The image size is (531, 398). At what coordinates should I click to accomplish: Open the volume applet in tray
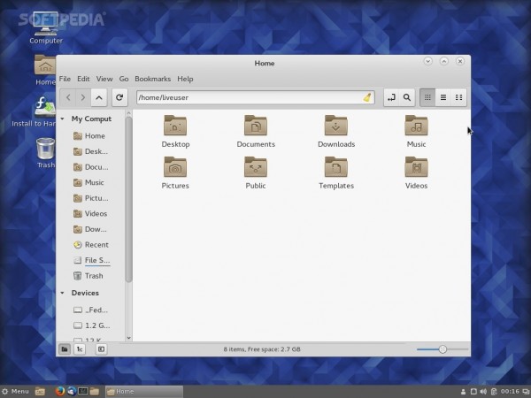[483, 392]
